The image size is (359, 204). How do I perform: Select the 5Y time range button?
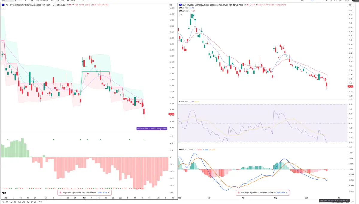[32, 202]
